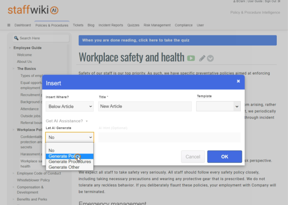
Task: Open the article options down-arrow icon
Action: tap(210, 58)
